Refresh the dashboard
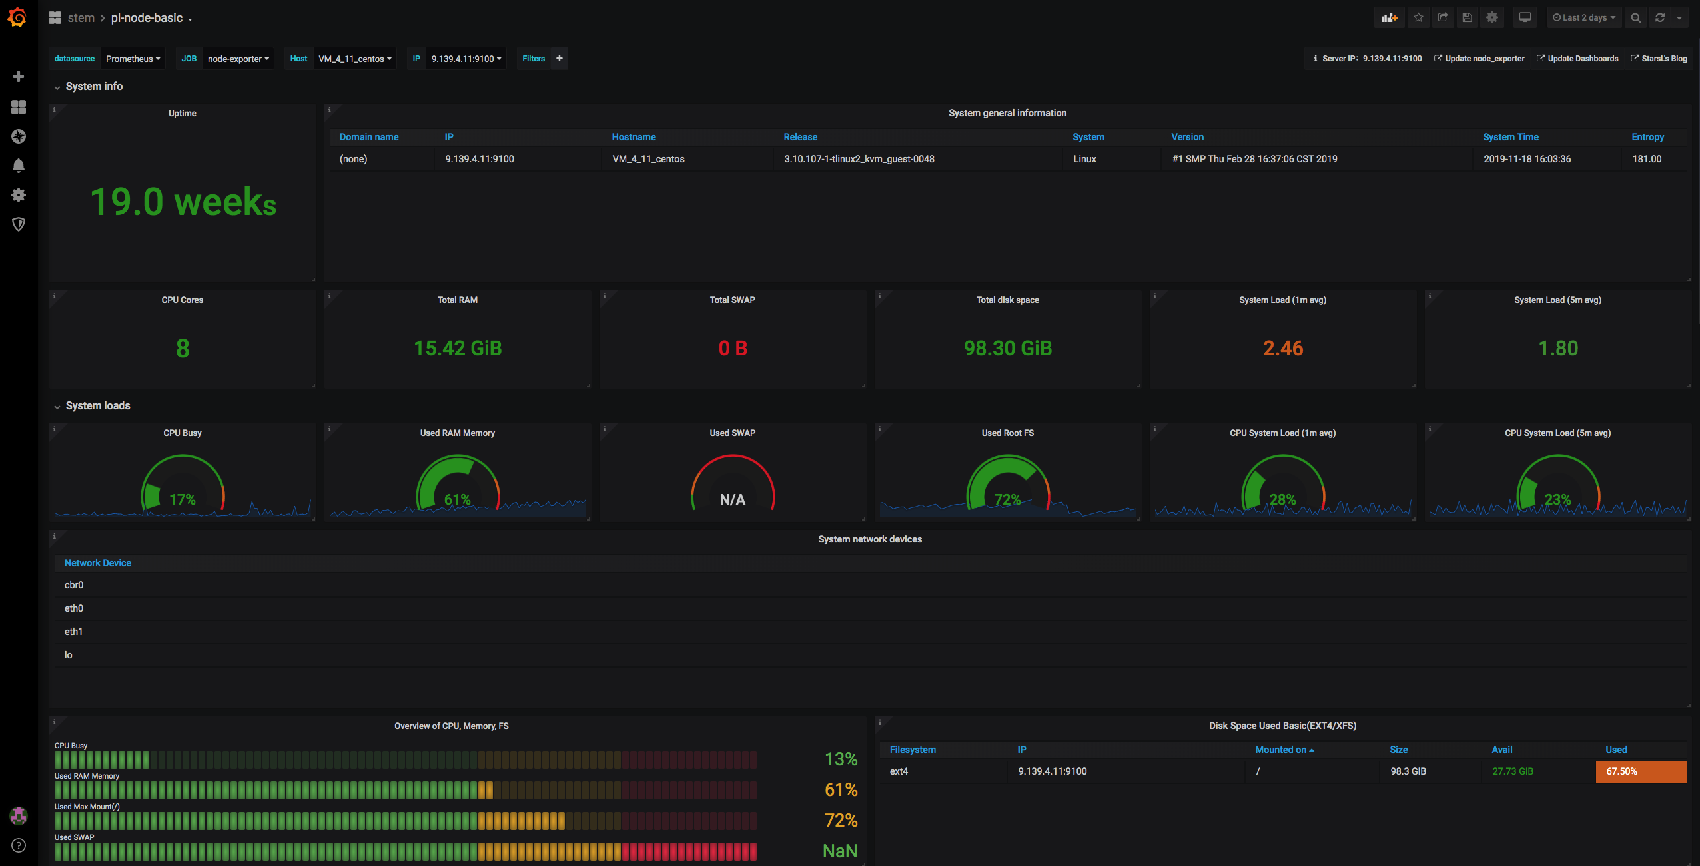 click(x=1660, y=18)
